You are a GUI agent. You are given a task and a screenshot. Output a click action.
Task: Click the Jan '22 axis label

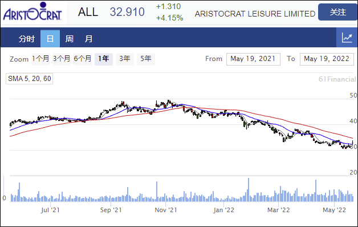[x=223, y=210]
